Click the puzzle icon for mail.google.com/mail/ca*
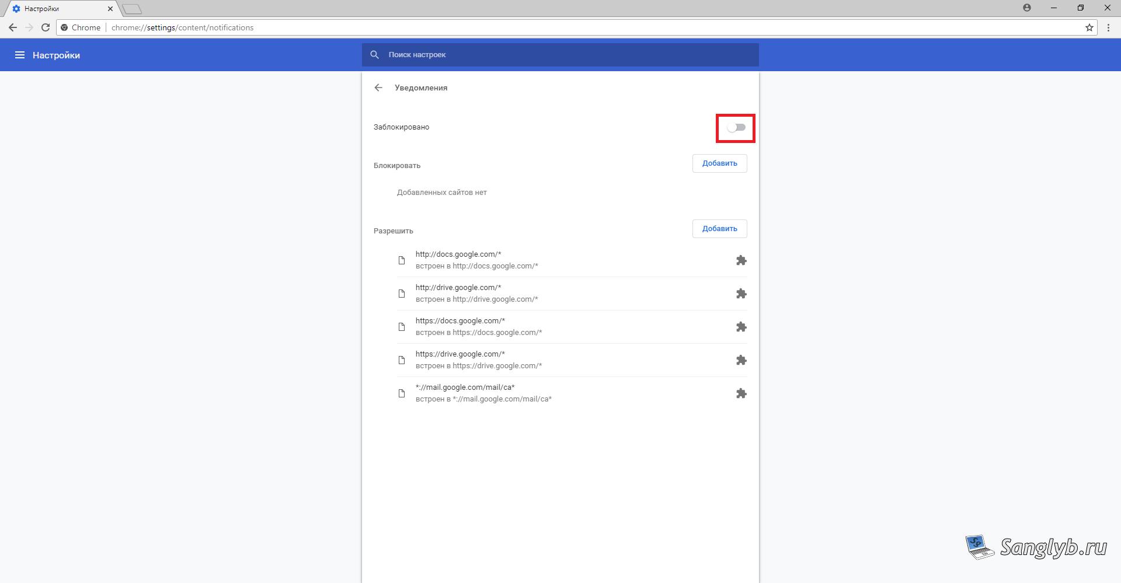 (741, 393)
